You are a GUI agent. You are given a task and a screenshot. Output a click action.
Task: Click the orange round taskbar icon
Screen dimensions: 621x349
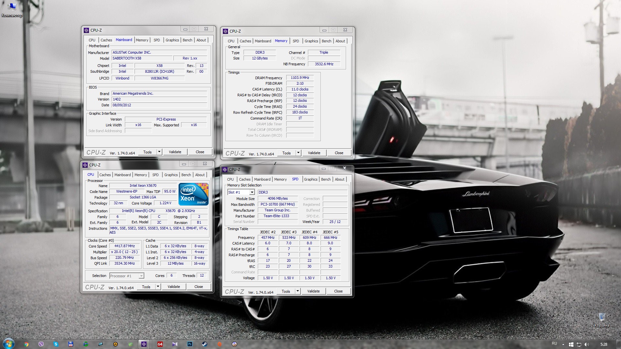[220, 344]
